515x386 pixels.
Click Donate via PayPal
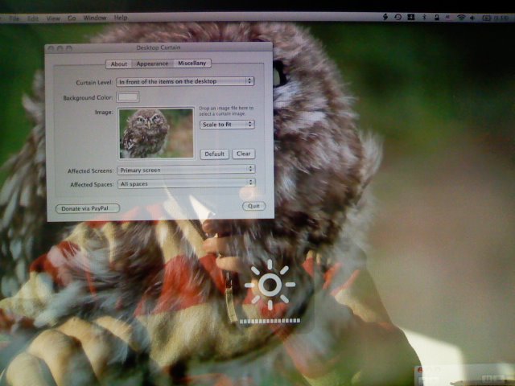(x=88, y=208)
